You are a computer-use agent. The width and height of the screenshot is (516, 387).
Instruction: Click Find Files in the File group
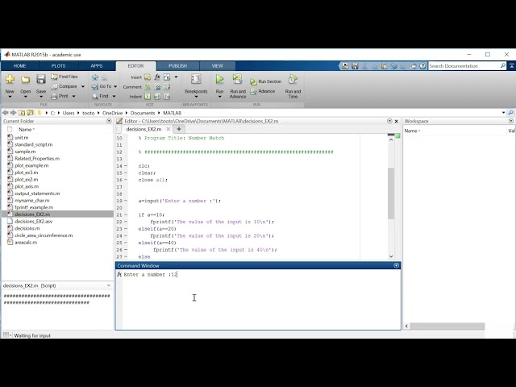click(x=64, y=77)
